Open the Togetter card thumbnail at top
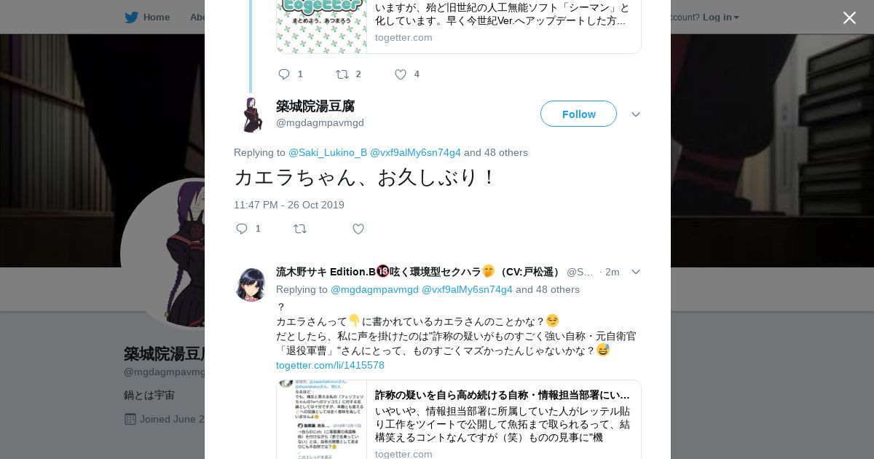The image size is (874, 459). [x=322, y=26]
